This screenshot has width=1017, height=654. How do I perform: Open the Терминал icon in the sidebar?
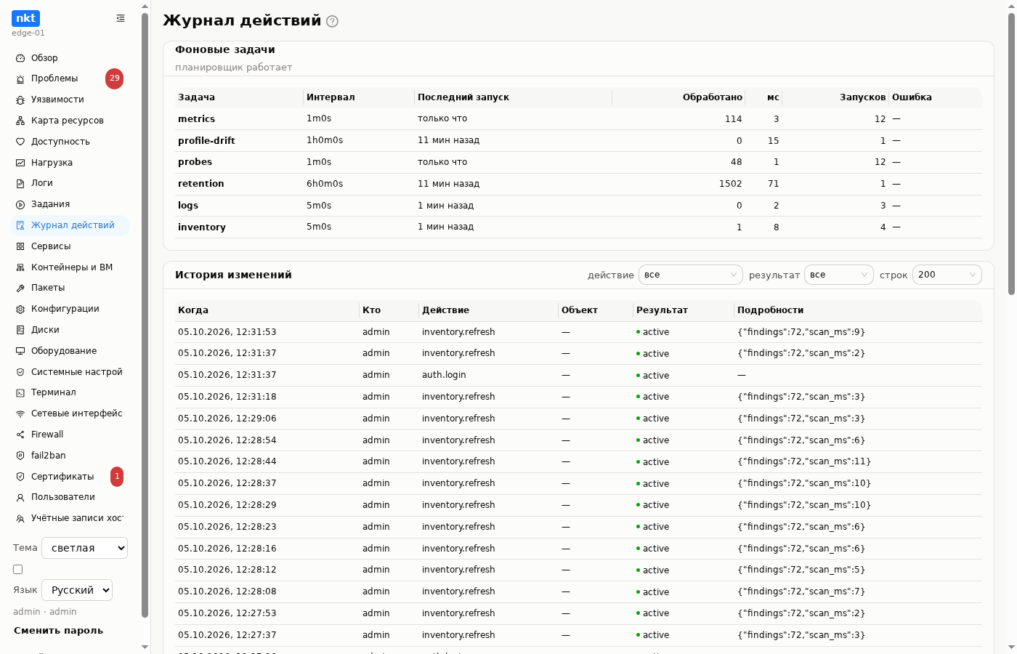tap(20, 392)
